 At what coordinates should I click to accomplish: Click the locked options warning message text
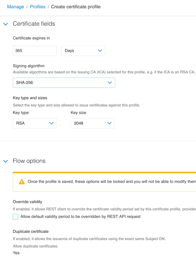click(x=112, y=182)
